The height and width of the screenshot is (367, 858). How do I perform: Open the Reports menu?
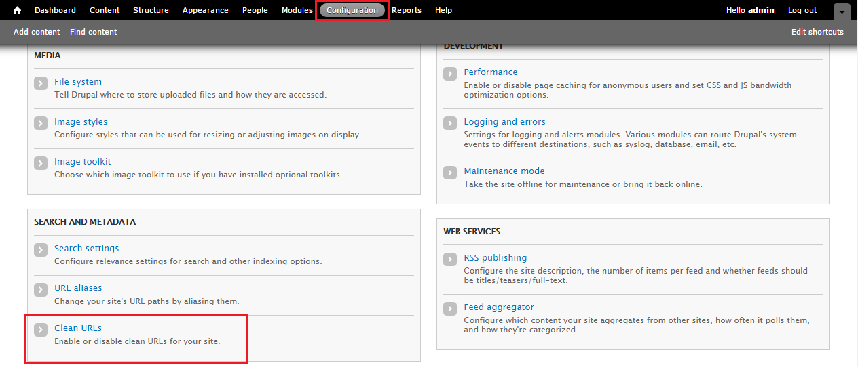(407, 10)
